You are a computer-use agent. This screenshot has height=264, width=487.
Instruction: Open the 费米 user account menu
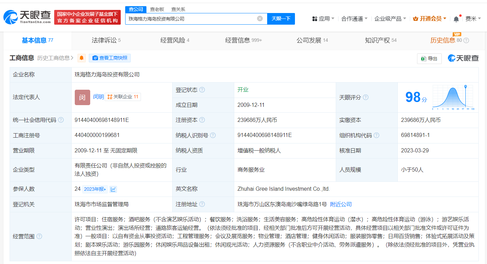473,19
